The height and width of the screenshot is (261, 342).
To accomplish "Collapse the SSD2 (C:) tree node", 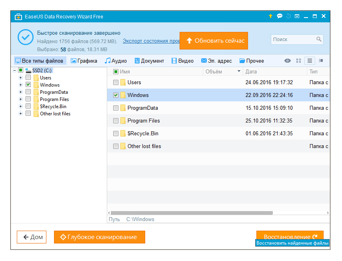I will tap(14, 70).
